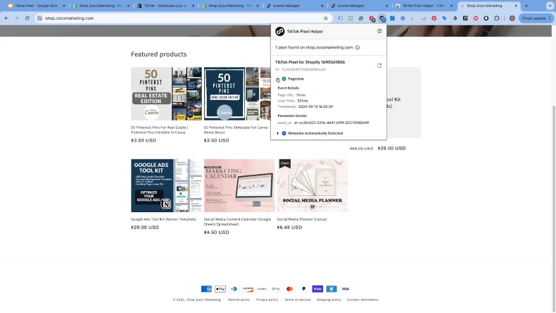The width and height of the screenshot is (556, 313).
Task: Click the purple gear extension icon
Action: coord(403,18)
